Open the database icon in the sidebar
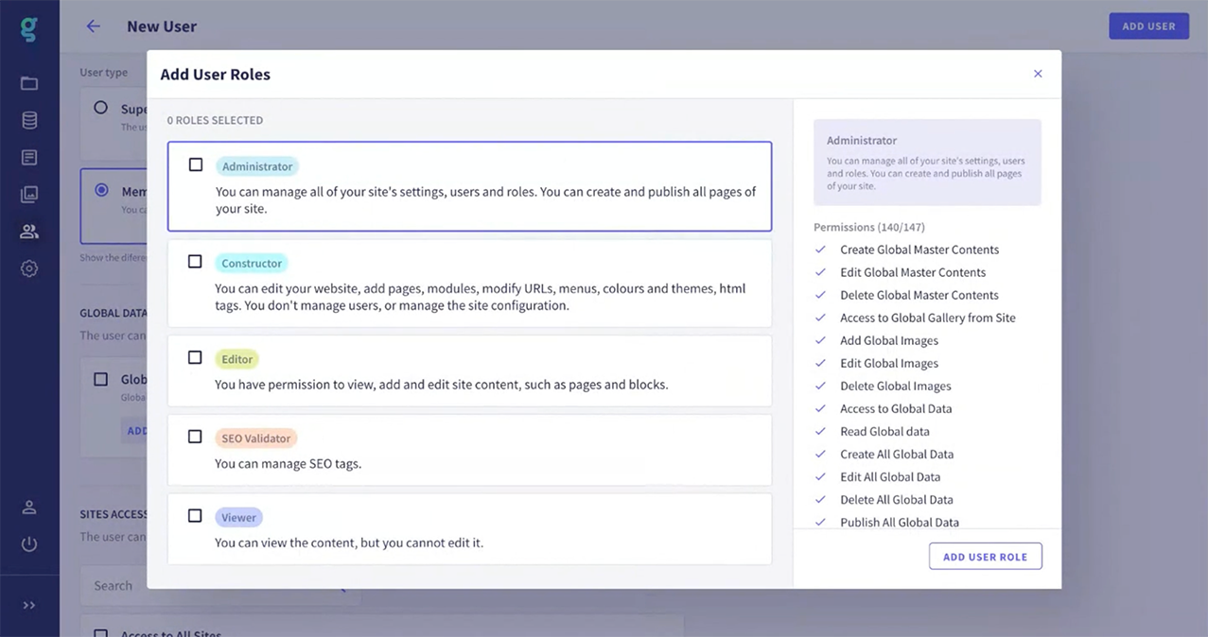1208x637 pixels. click(x=29, y=120)
